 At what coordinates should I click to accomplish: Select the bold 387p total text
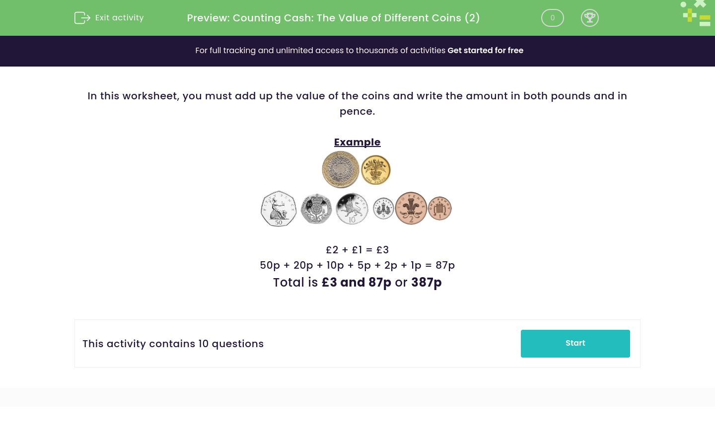[426, 283]
